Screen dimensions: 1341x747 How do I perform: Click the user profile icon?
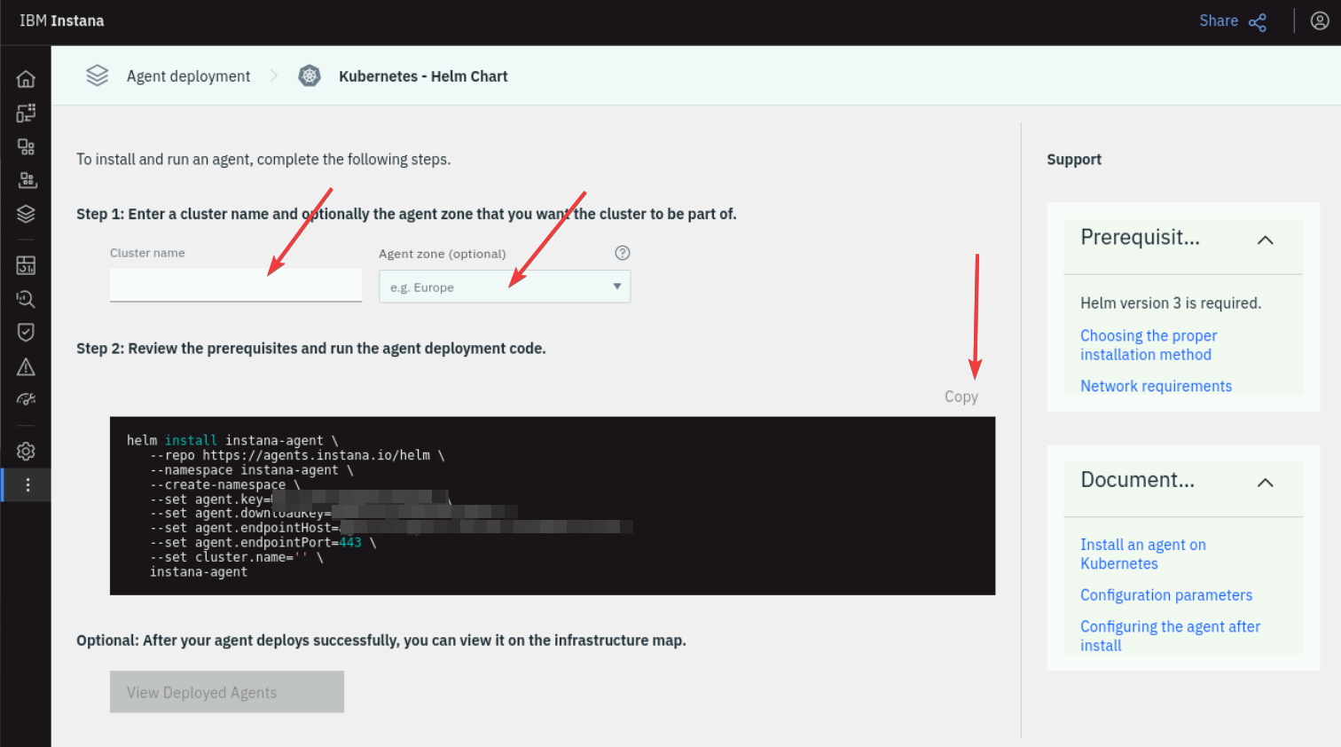[1320, 21]
